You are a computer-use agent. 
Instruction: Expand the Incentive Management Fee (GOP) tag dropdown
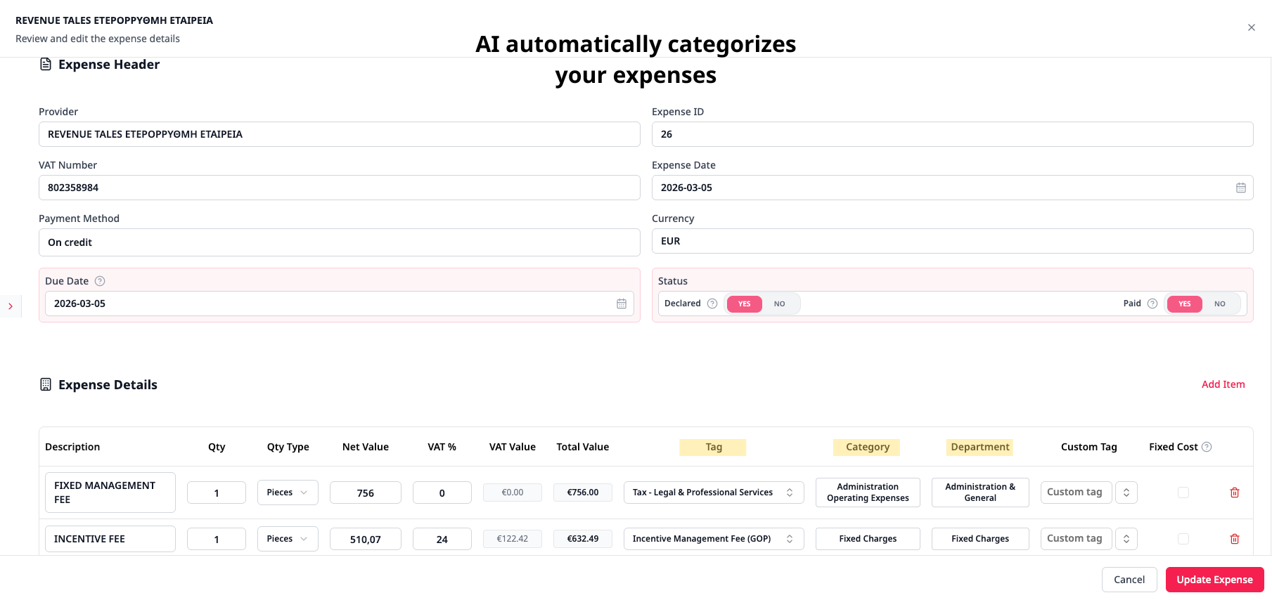(x=713, y=539)
